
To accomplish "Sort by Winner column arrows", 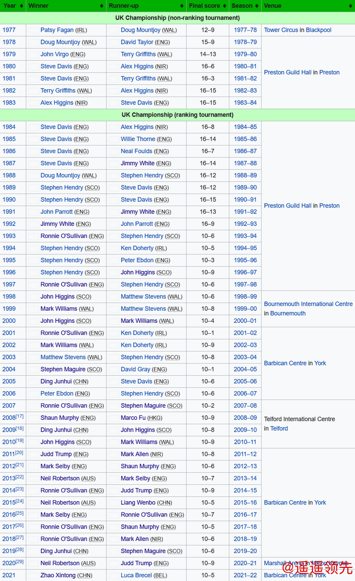I will pos(102,6).
